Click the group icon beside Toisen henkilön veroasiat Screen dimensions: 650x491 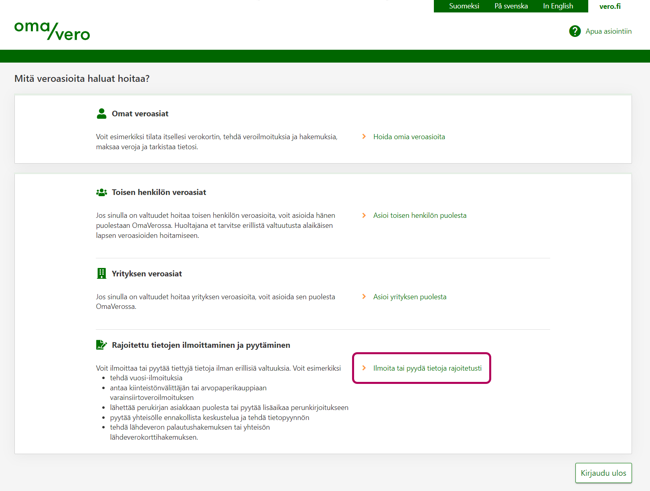(x=101, y=193)
